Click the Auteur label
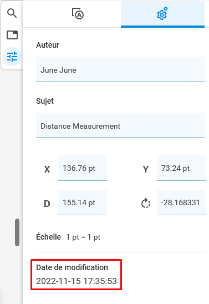This screenshot has height=304, width=209. pos(48,45)
